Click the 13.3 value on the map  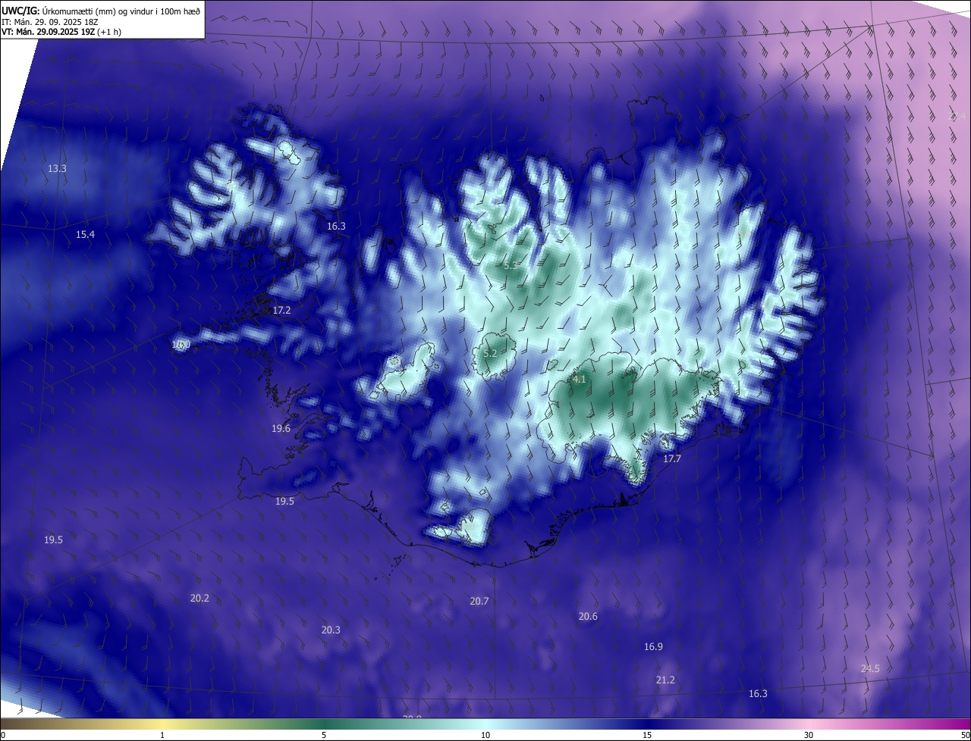[x=57, y=168]
